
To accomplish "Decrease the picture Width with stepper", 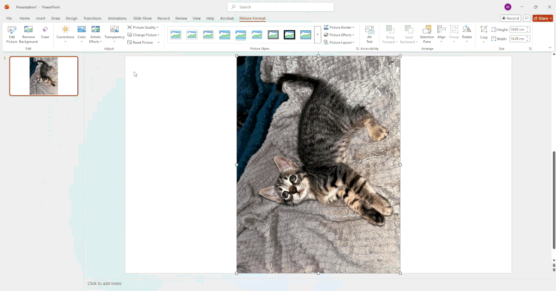I will pyautogui.click(x=528, y=40).
